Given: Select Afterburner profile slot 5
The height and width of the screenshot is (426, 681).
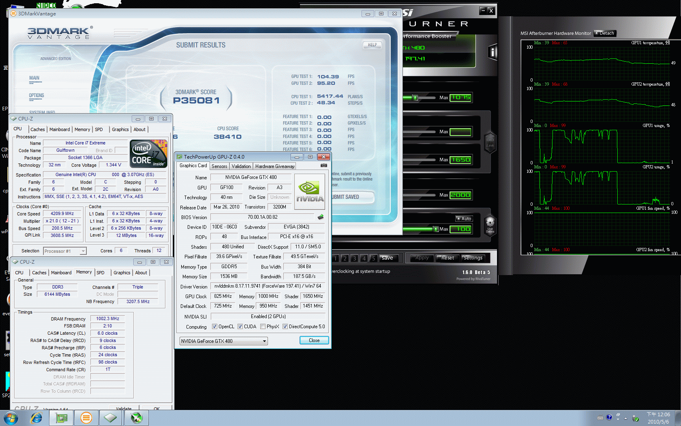Looking at the screenshot, I should (x=374, y=258).
